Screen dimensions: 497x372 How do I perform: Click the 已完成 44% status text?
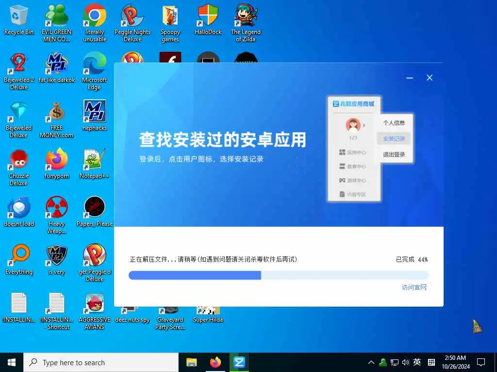point(412,260)
